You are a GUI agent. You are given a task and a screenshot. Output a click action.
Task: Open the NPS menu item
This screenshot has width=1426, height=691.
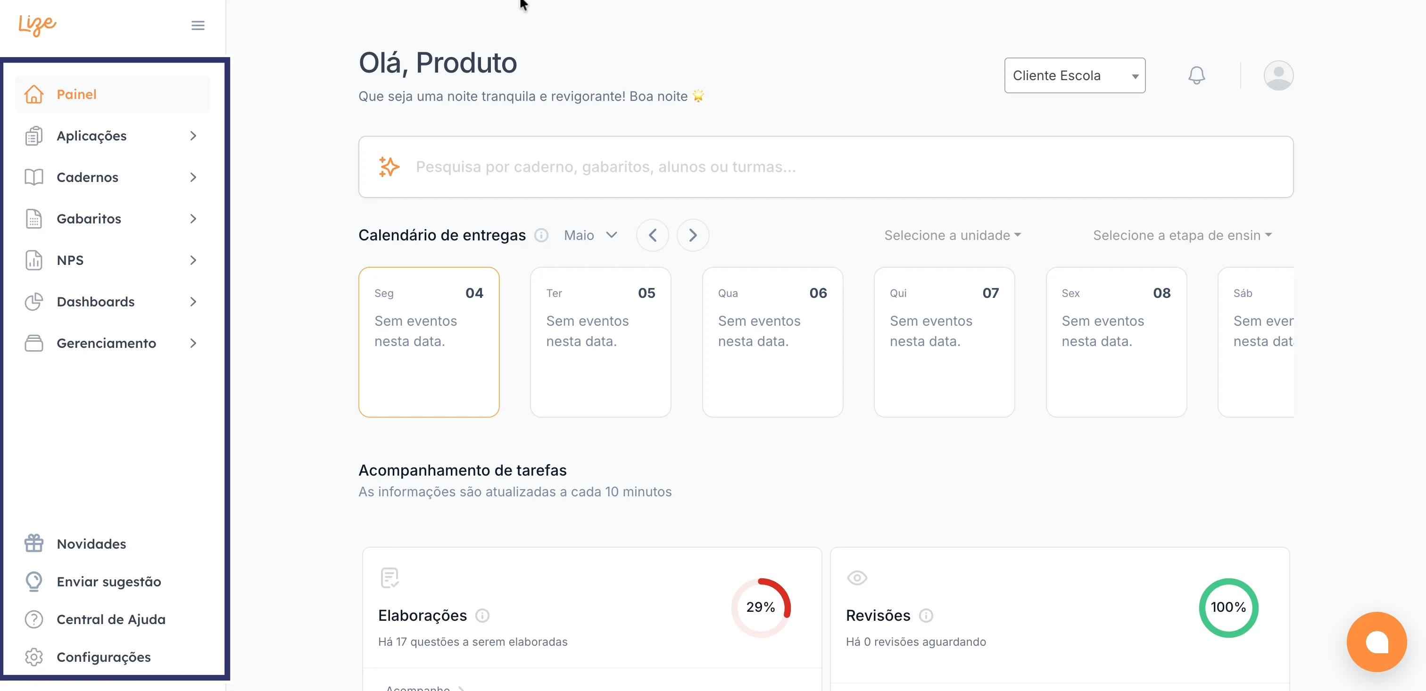(112, 260)
